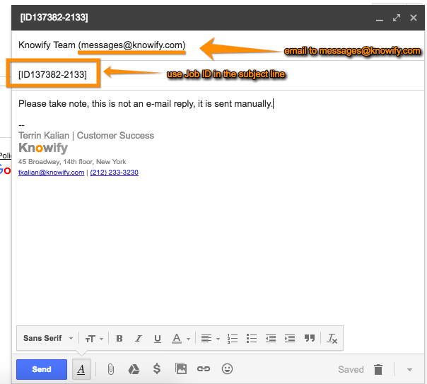
Task: Insert files using Google Drive icon
Action: click(134, 369)
